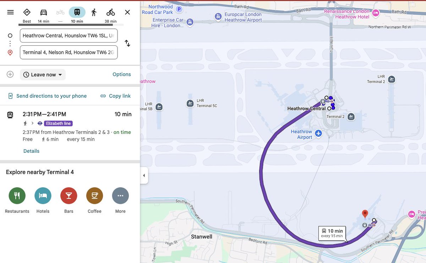This screenshot has height=263, width=426.
Task: Explore nearby Restaurants
Action: click(x=17, y=200)
